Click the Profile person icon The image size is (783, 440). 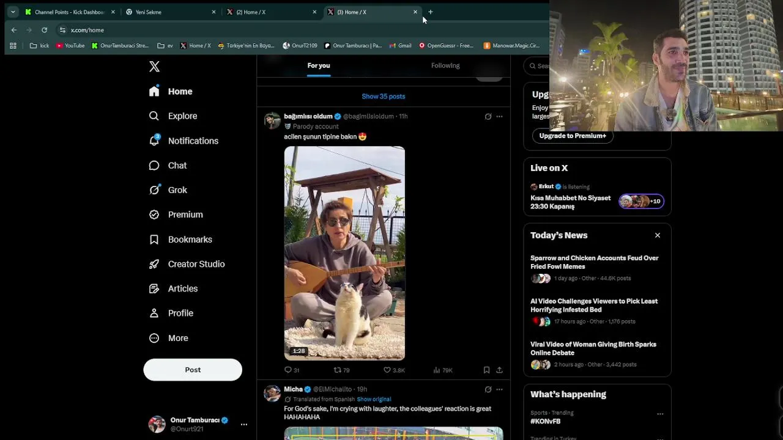[x=154, y=313]
